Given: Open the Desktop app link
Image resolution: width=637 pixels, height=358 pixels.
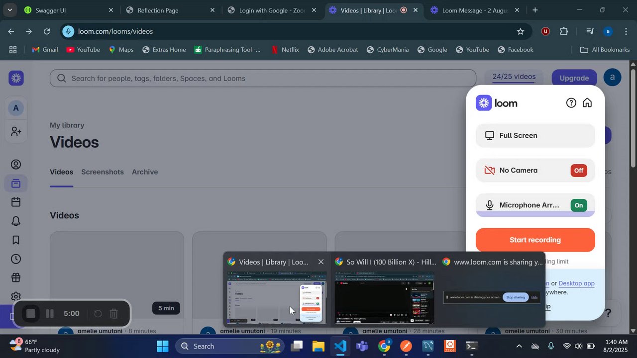Looking at the screenshot, I should pyautogui.click(x=576, y=283).
